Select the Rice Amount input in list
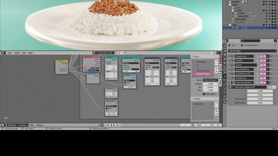This screenshot has width=278, height=156. coord(203,71)
